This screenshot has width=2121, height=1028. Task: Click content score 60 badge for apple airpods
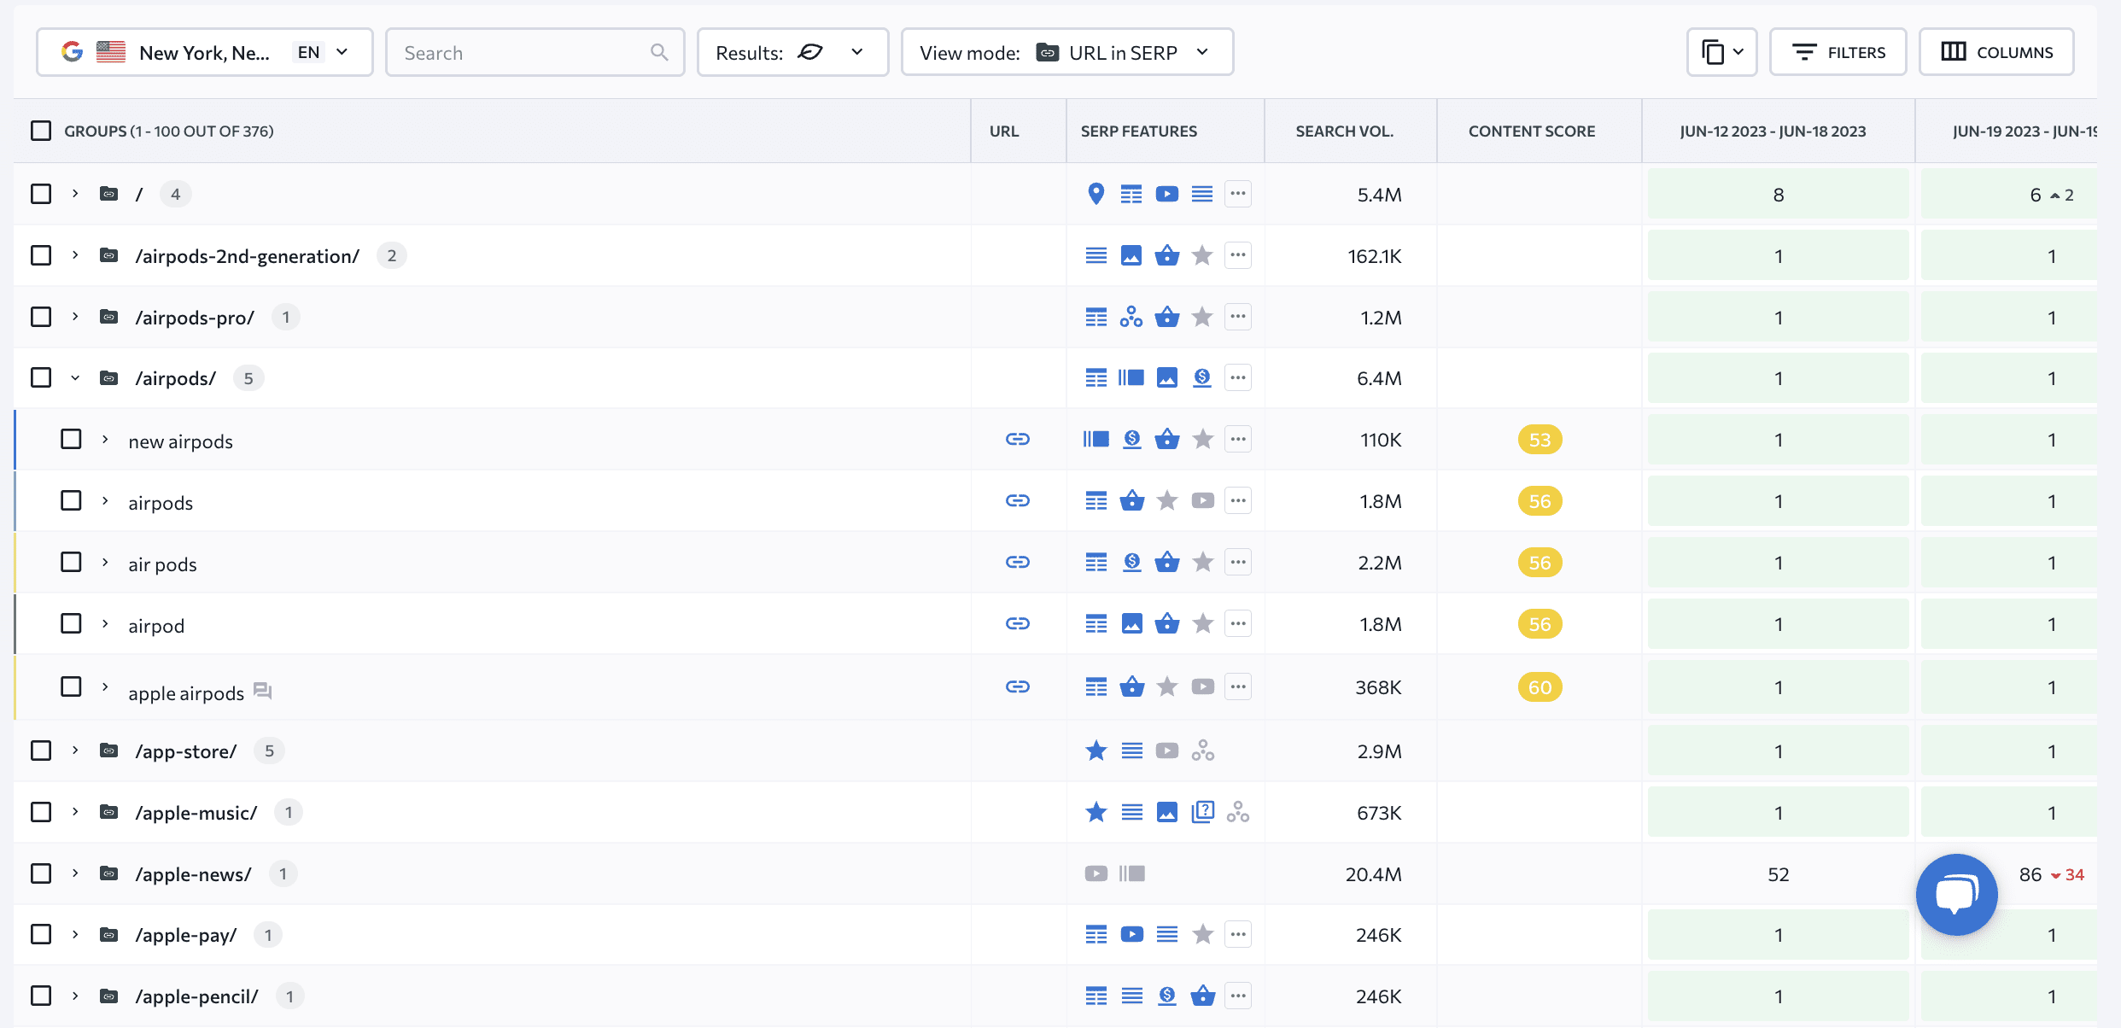click(1540, 686)
